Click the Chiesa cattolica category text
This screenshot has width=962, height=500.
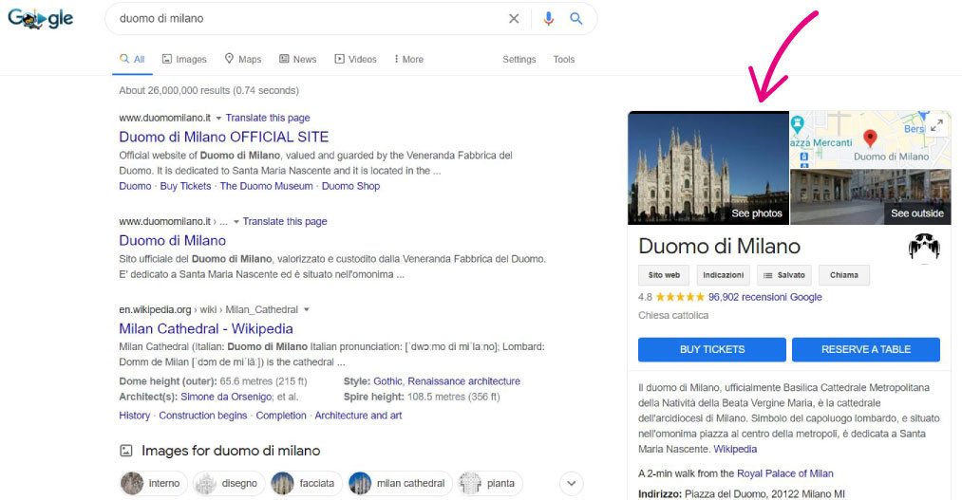pos(673,316)
